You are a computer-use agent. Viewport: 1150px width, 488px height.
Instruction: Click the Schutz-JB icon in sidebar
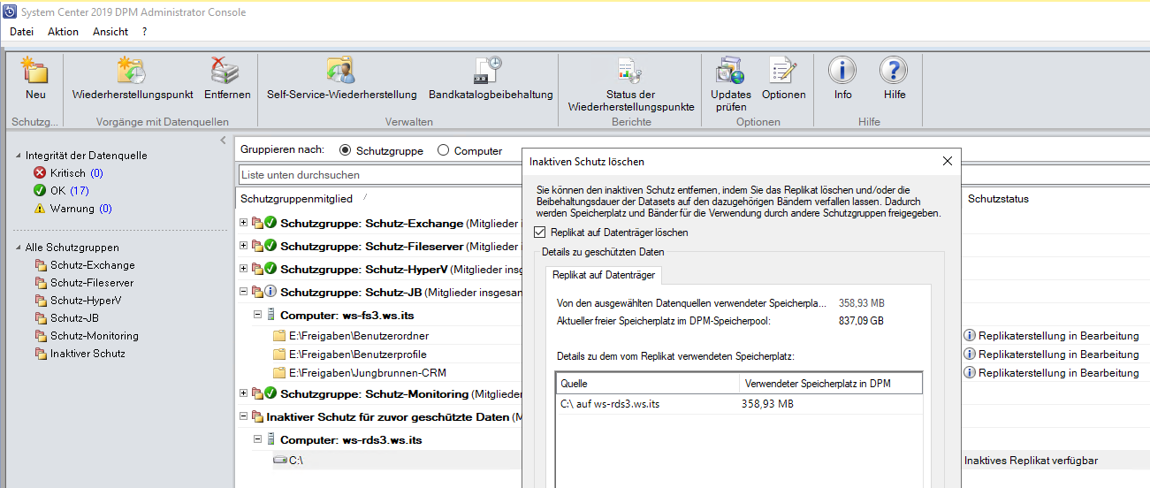click(x=41, y=318)
